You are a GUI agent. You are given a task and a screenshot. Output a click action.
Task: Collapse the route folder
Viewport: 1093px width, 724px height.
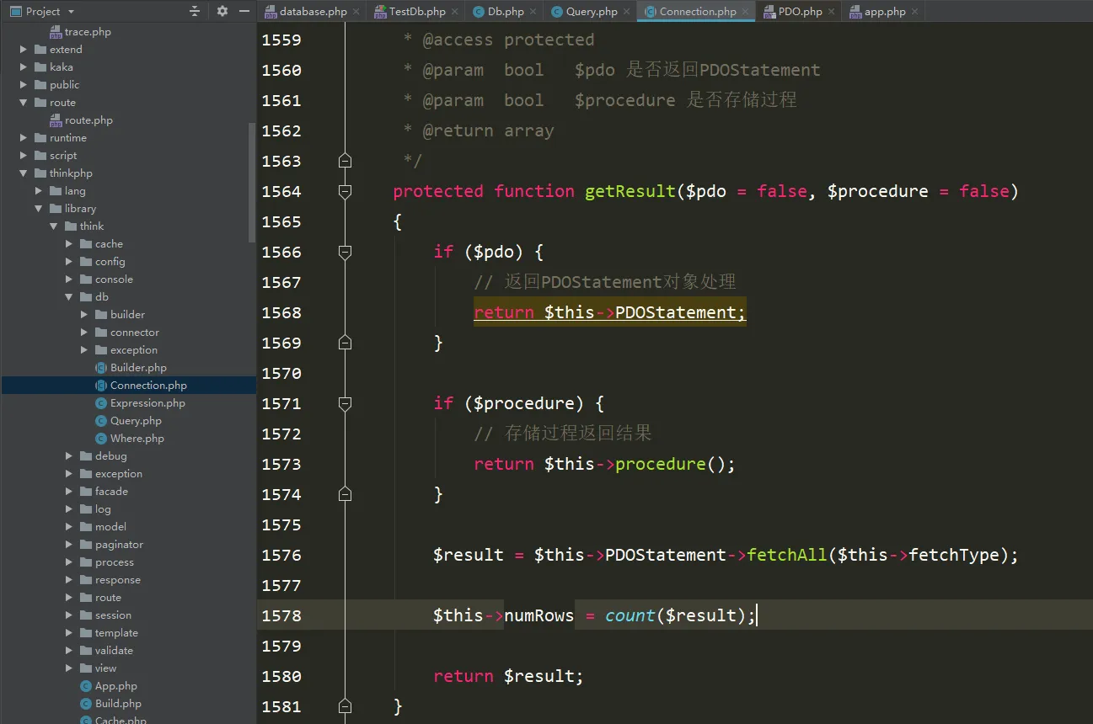[x=24, y=103]
